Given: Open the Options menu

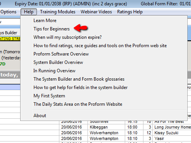Looking at the screenshot, I should [x=8, y=12].
